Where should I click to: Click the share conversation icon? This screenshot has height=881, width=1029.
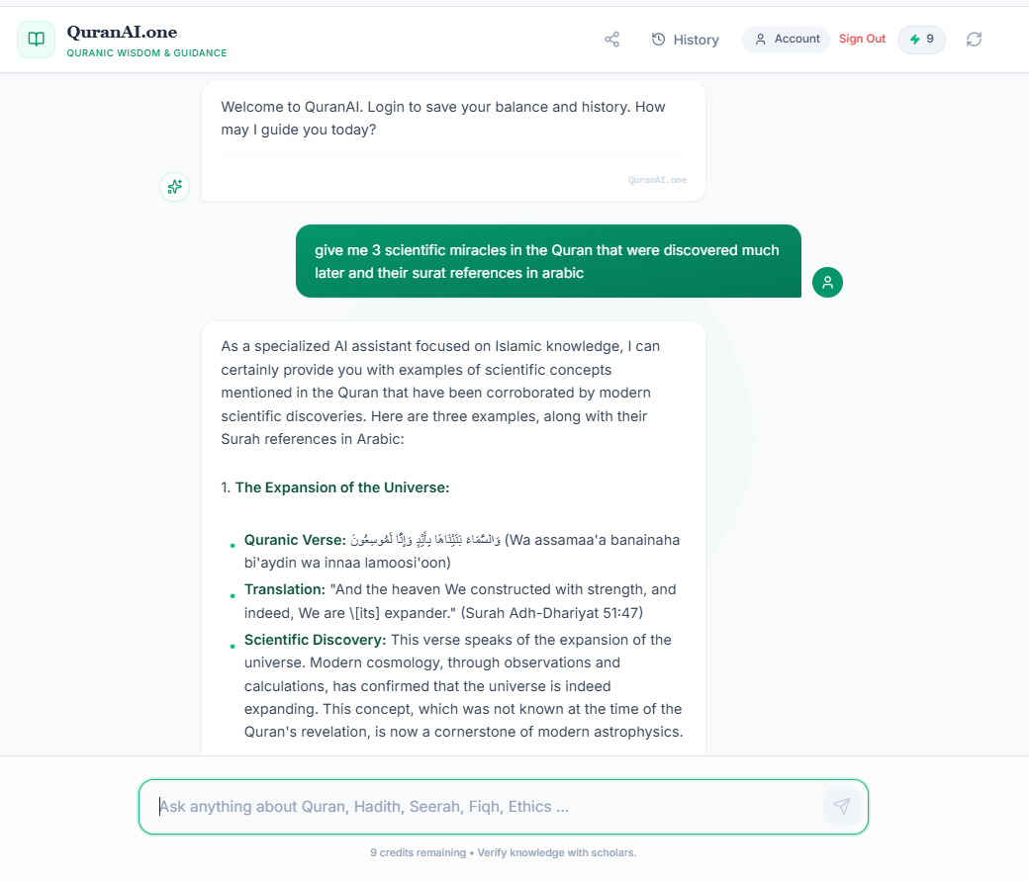tap(612, 39)
